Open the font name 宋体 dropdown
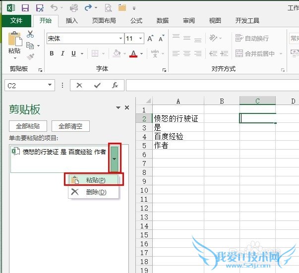The height and width of the screenshot is (273, 299). [x=120, y=39]
